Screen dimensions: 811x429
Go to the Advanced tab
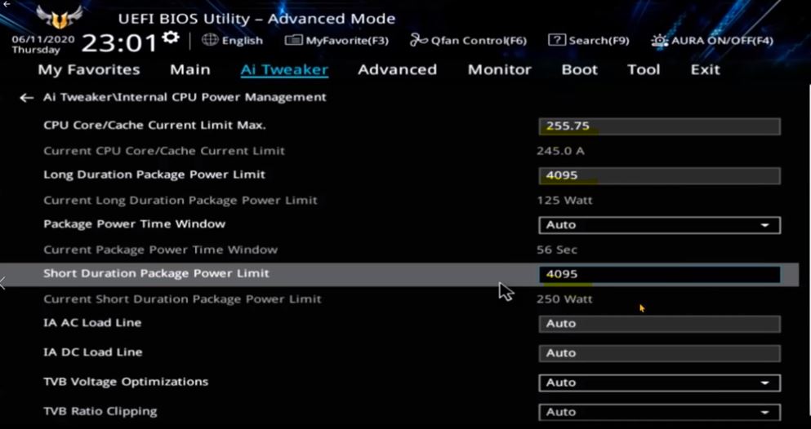pyautogui.click(x=397, y=69)
